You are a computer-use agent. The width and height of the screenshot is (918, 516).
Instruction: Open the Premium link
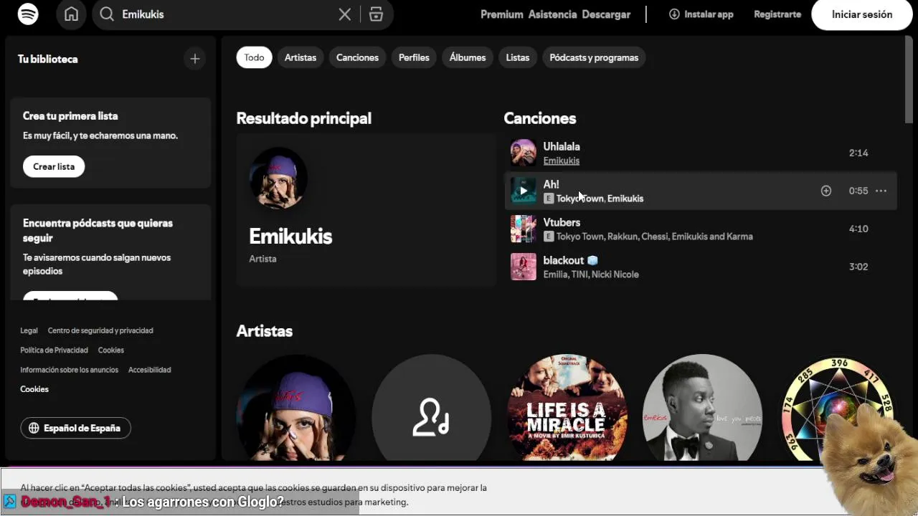502,14
